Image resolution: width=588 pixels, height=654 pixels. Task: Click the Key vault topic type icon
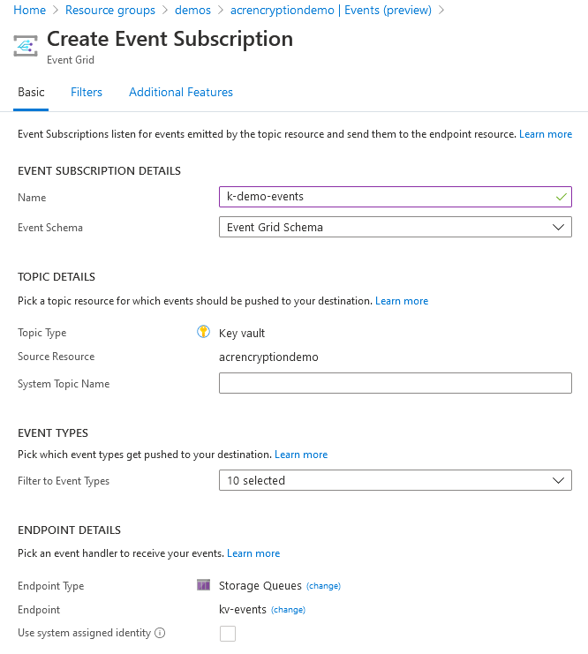click(203, 333)
